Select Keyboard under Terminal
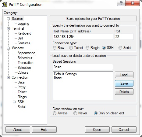Screen dimensions: 142x137 (x=24, y=33)
